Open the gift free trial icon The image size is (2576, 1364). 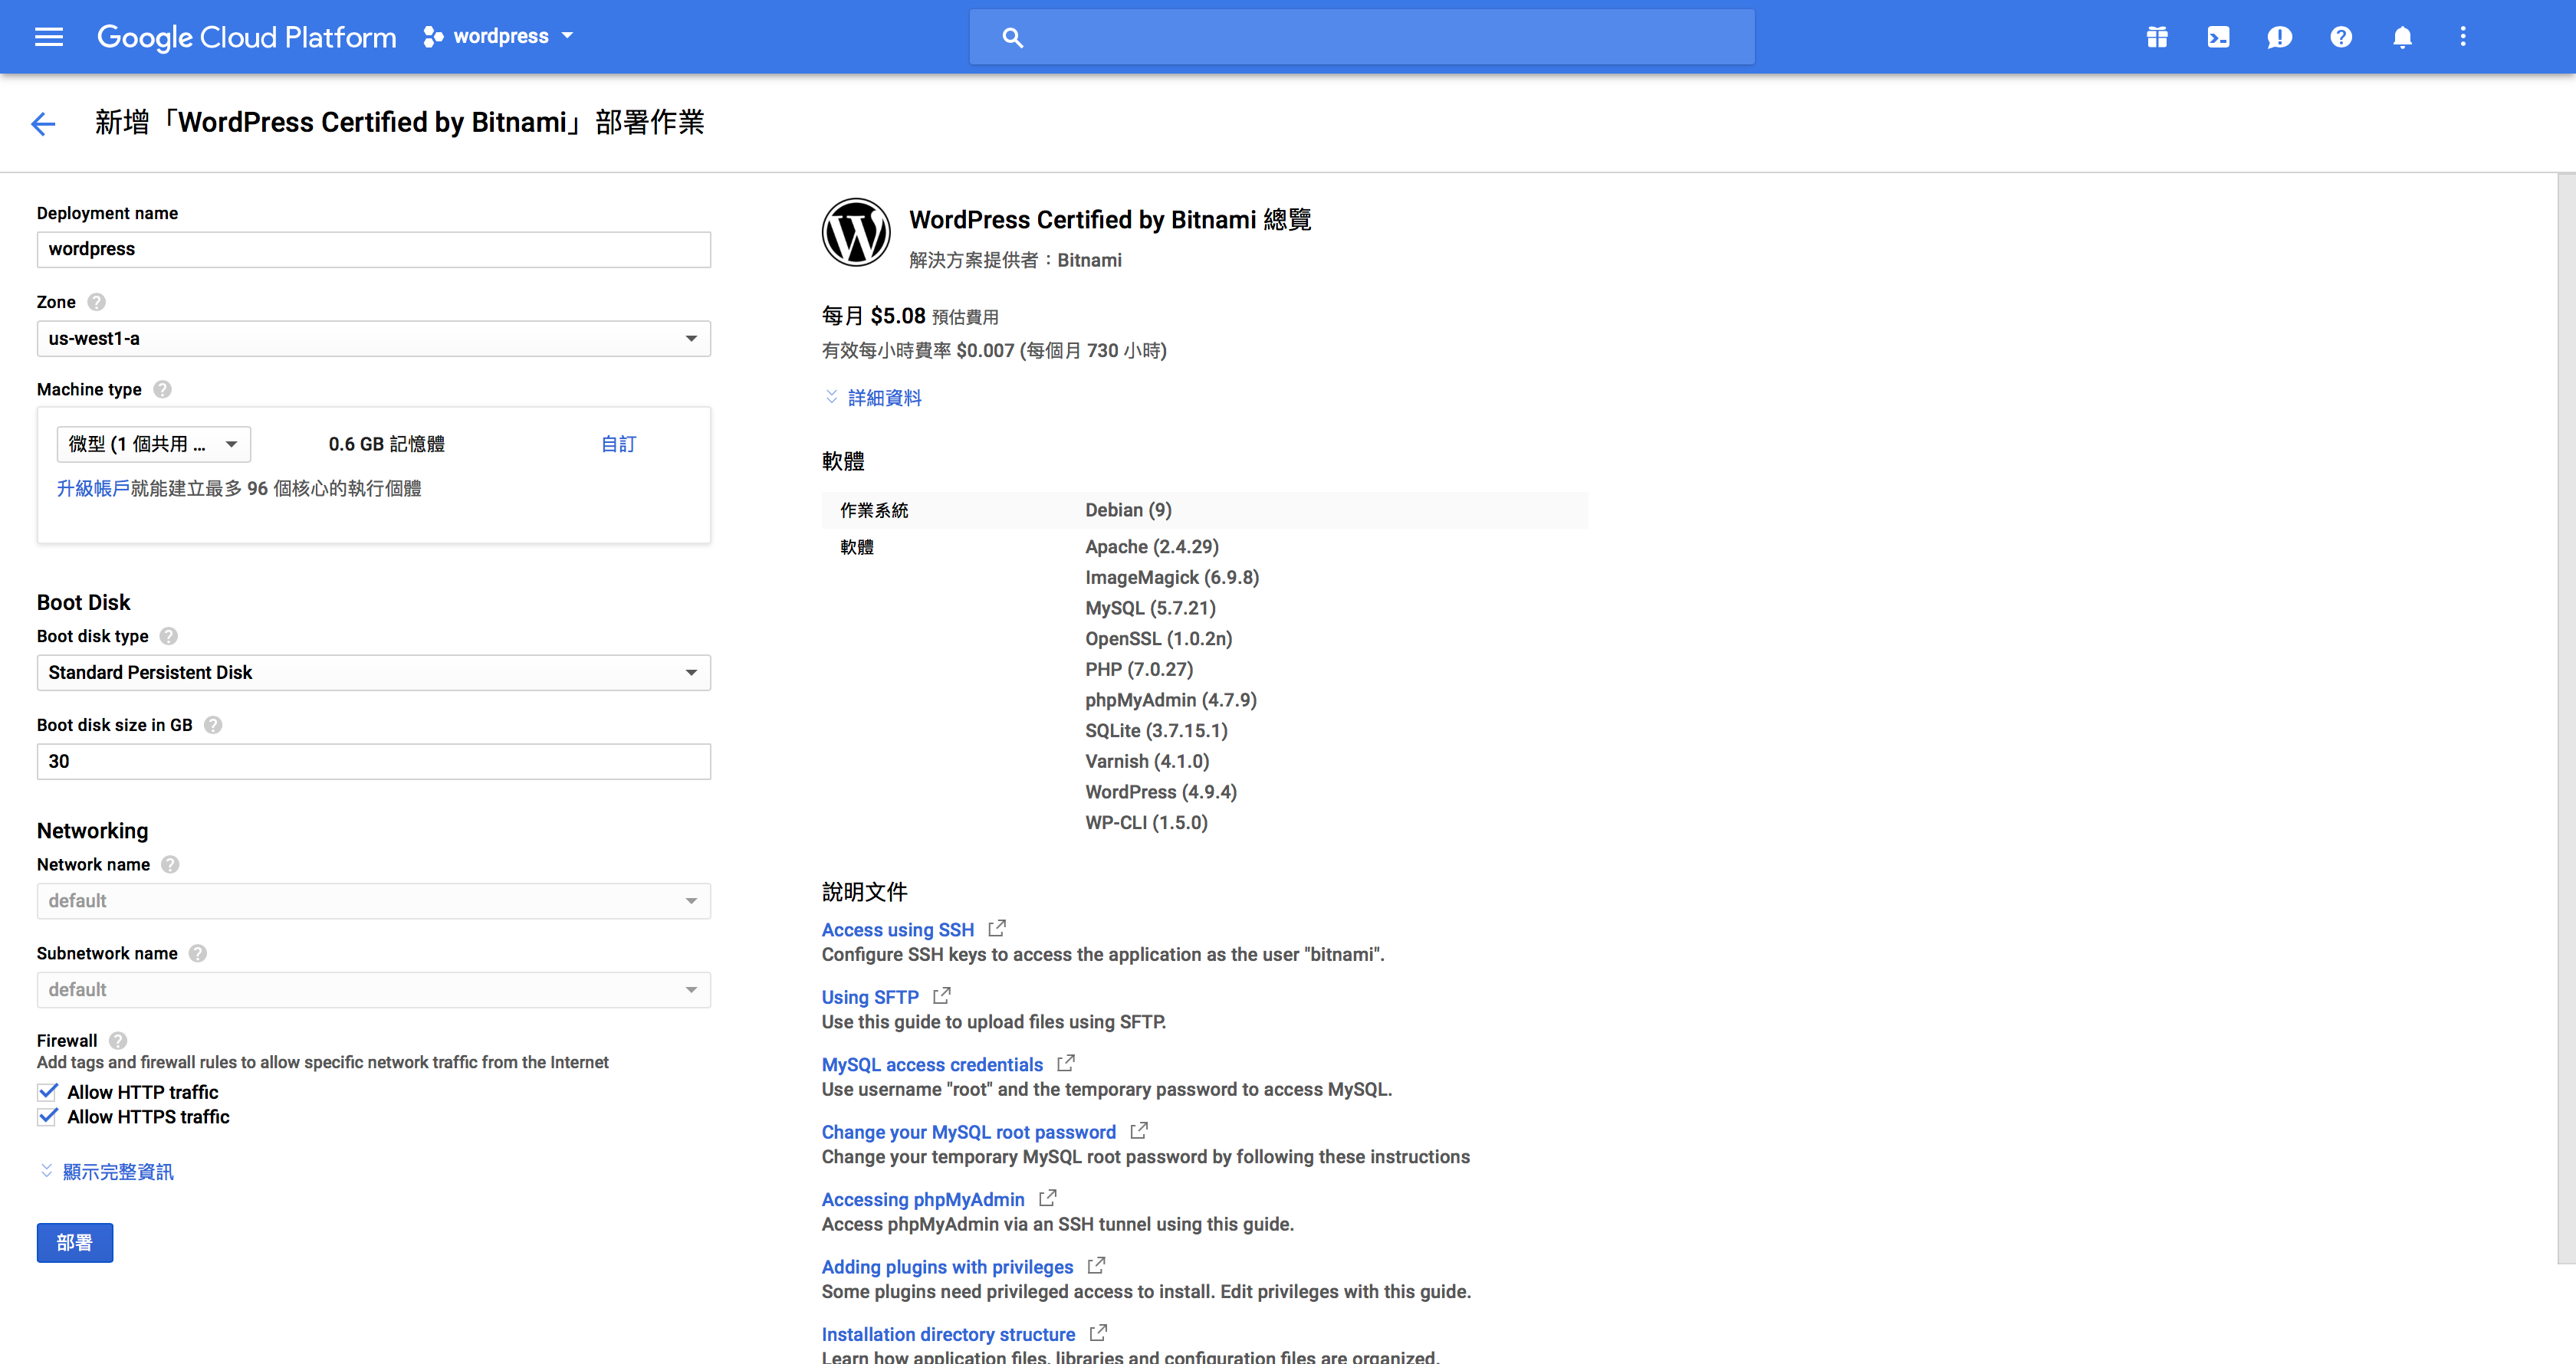(x=2157, y=37)
